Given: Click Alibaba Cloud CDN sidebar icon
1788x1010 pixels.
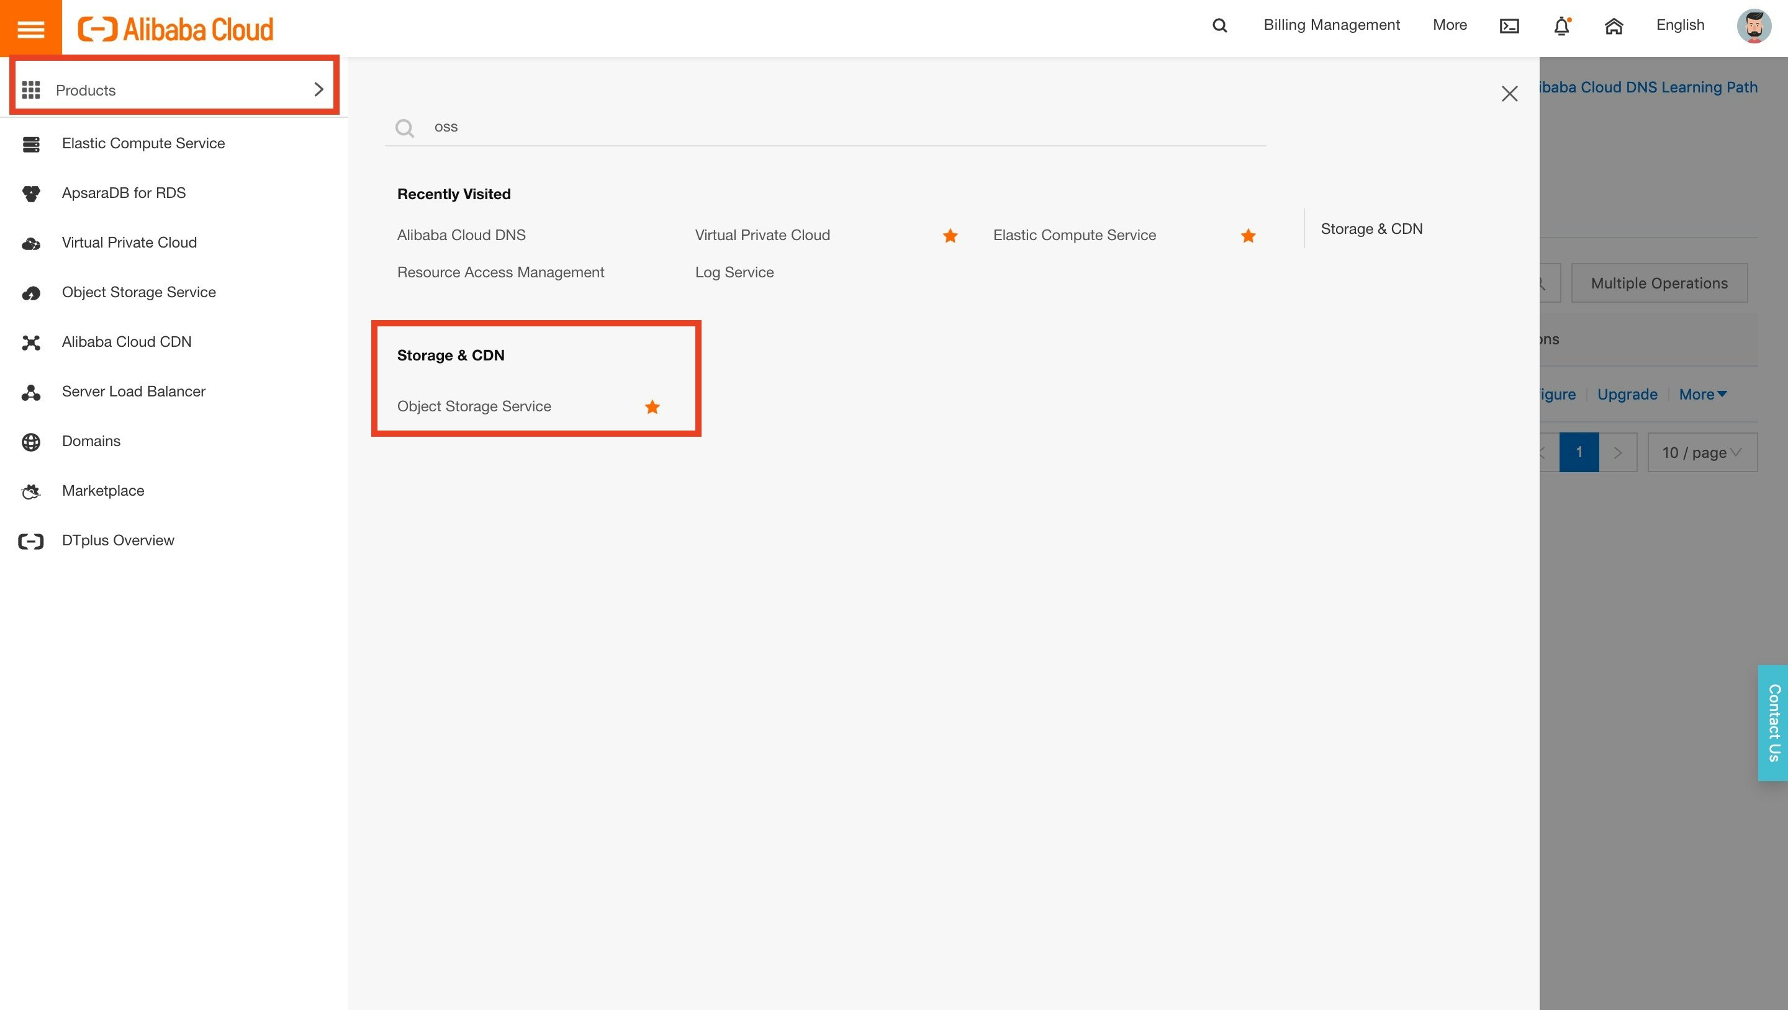Looking at the screenshot, I should 30,342.
